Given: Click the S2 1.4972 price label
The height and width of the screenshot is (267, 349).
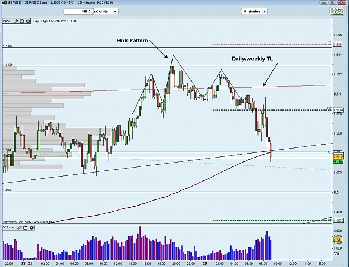Looking at the screenshot, I should tap(338, 221).
